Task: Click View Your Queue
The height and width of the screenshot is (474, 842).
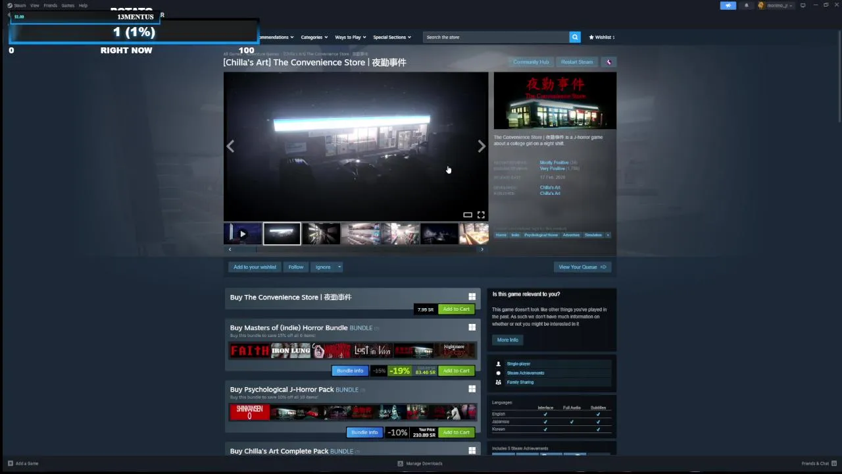Action: (x=582, y=267)
